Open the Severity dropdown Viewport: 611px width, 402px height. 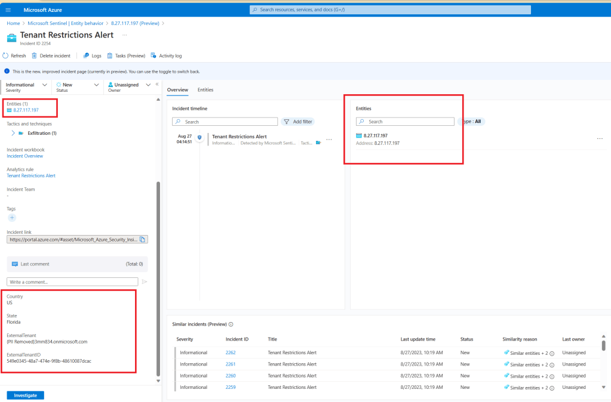click(x=45, y=85)
